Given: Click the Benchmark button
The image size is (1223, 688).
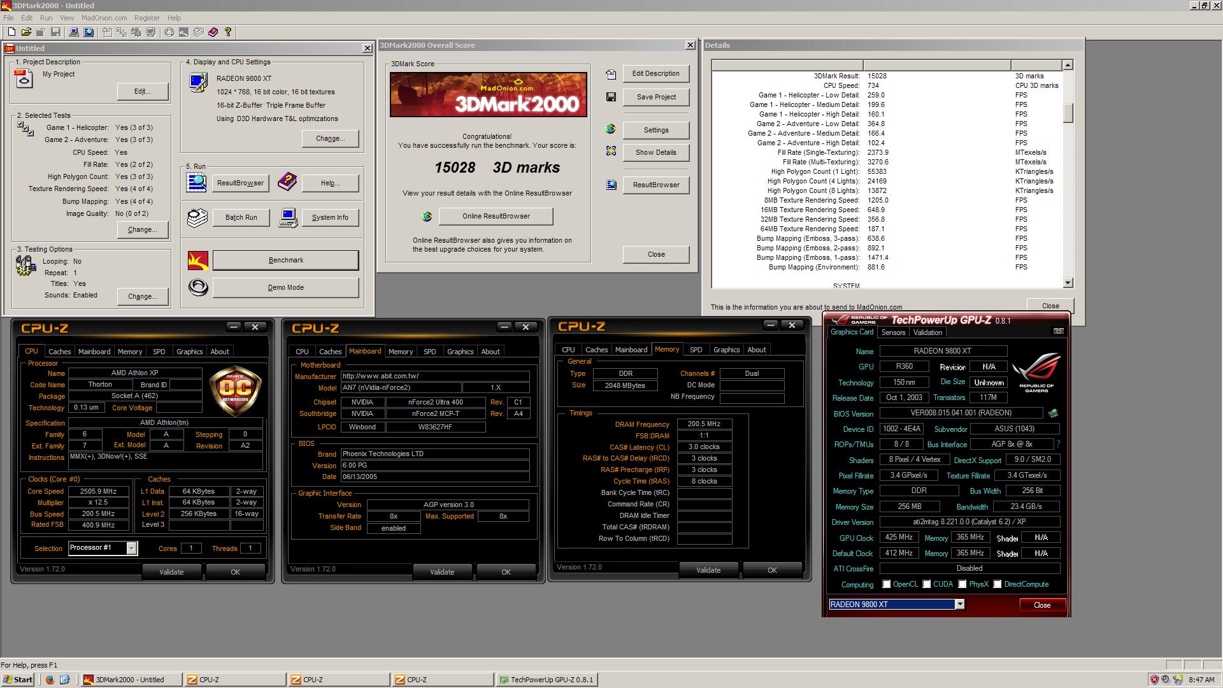Looking at the screenshot, I should point(286,260).
